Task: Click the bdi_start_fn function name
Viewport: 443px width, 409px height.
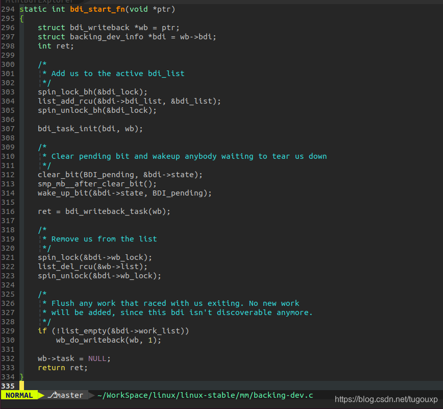Action: tap(97, 9)
